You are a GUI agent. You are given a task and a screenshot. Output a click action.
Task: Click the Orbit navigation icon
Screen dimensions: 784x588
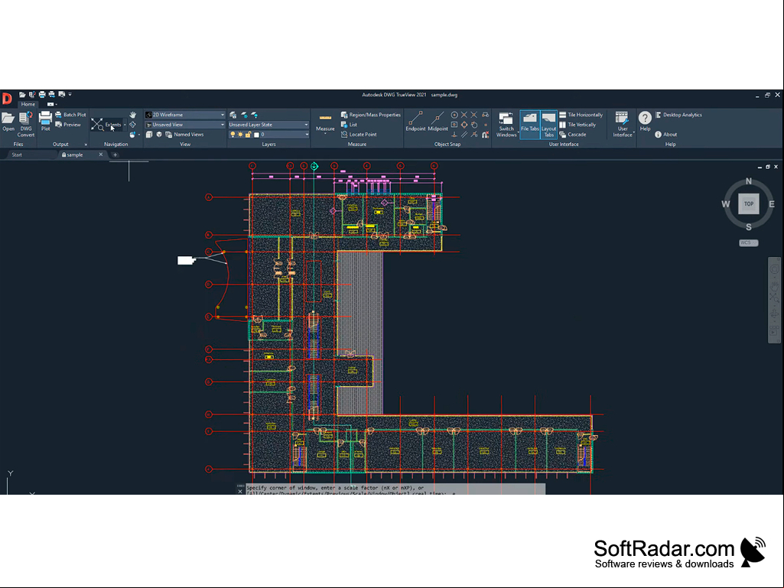coord(132,125)
